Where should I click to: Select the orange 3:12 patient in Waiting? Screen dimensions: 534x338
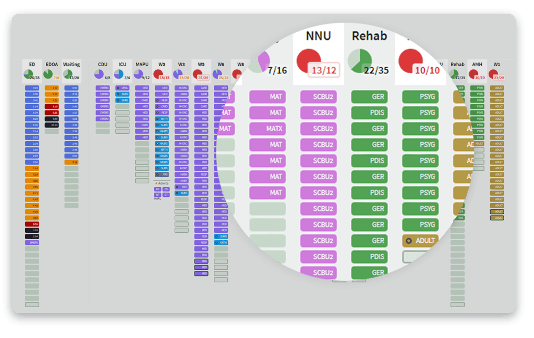(71, 162)
